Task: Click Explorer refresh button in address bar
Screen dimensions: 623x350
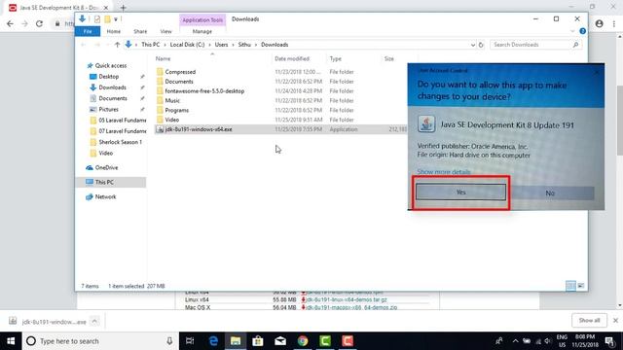Action: 481,45
